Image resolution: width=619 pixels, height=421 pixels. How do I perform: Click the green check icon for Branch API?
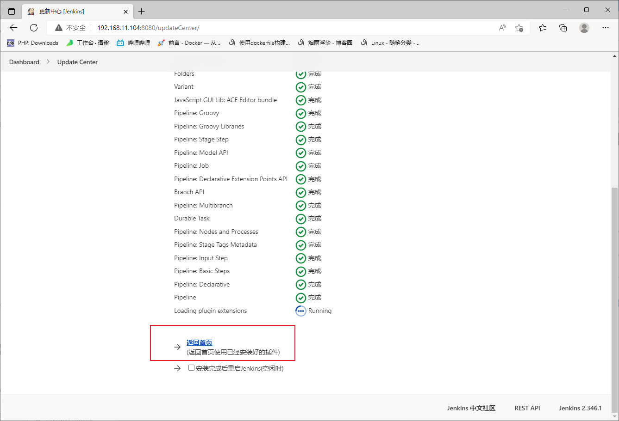pyautogui.click(x=301, y=192)
